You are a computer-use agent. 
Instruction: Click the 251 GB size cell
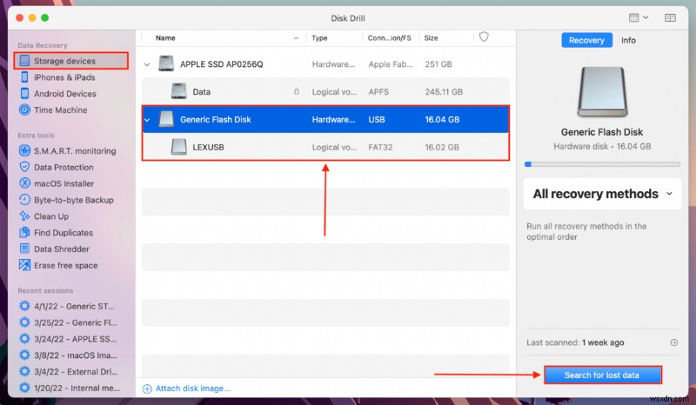pyautogui.click(x=438, y=64)
